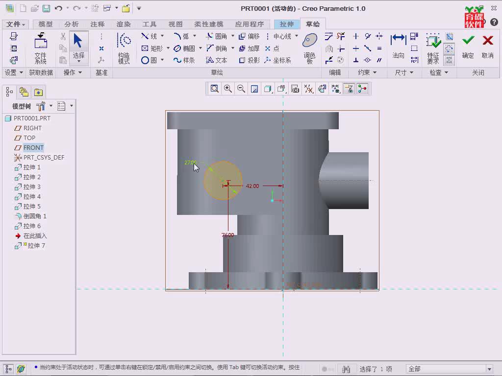Click the Normal dimension tool

[398, 47]
